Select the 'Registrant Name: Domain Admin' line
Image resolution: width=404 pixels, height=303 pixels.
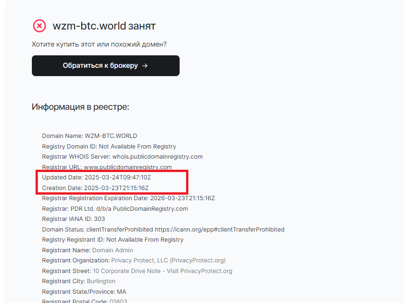pyautogui.click(x=88, y=250)
